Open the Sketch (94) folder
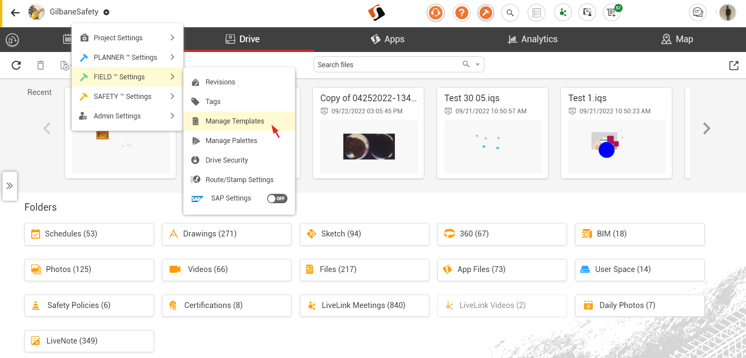 coord(364,234)
